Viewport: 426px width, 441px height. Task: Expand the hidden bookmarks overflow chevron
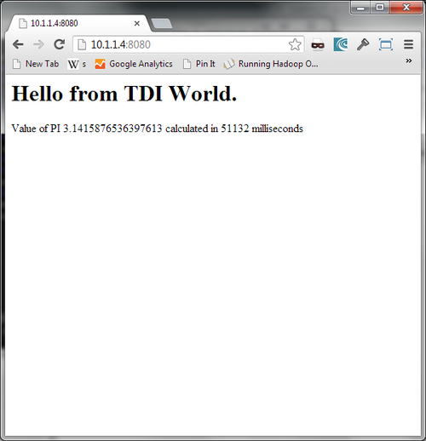coord(409,60)
